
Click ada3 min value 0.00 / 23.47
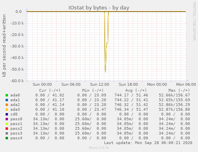(92, 110)
